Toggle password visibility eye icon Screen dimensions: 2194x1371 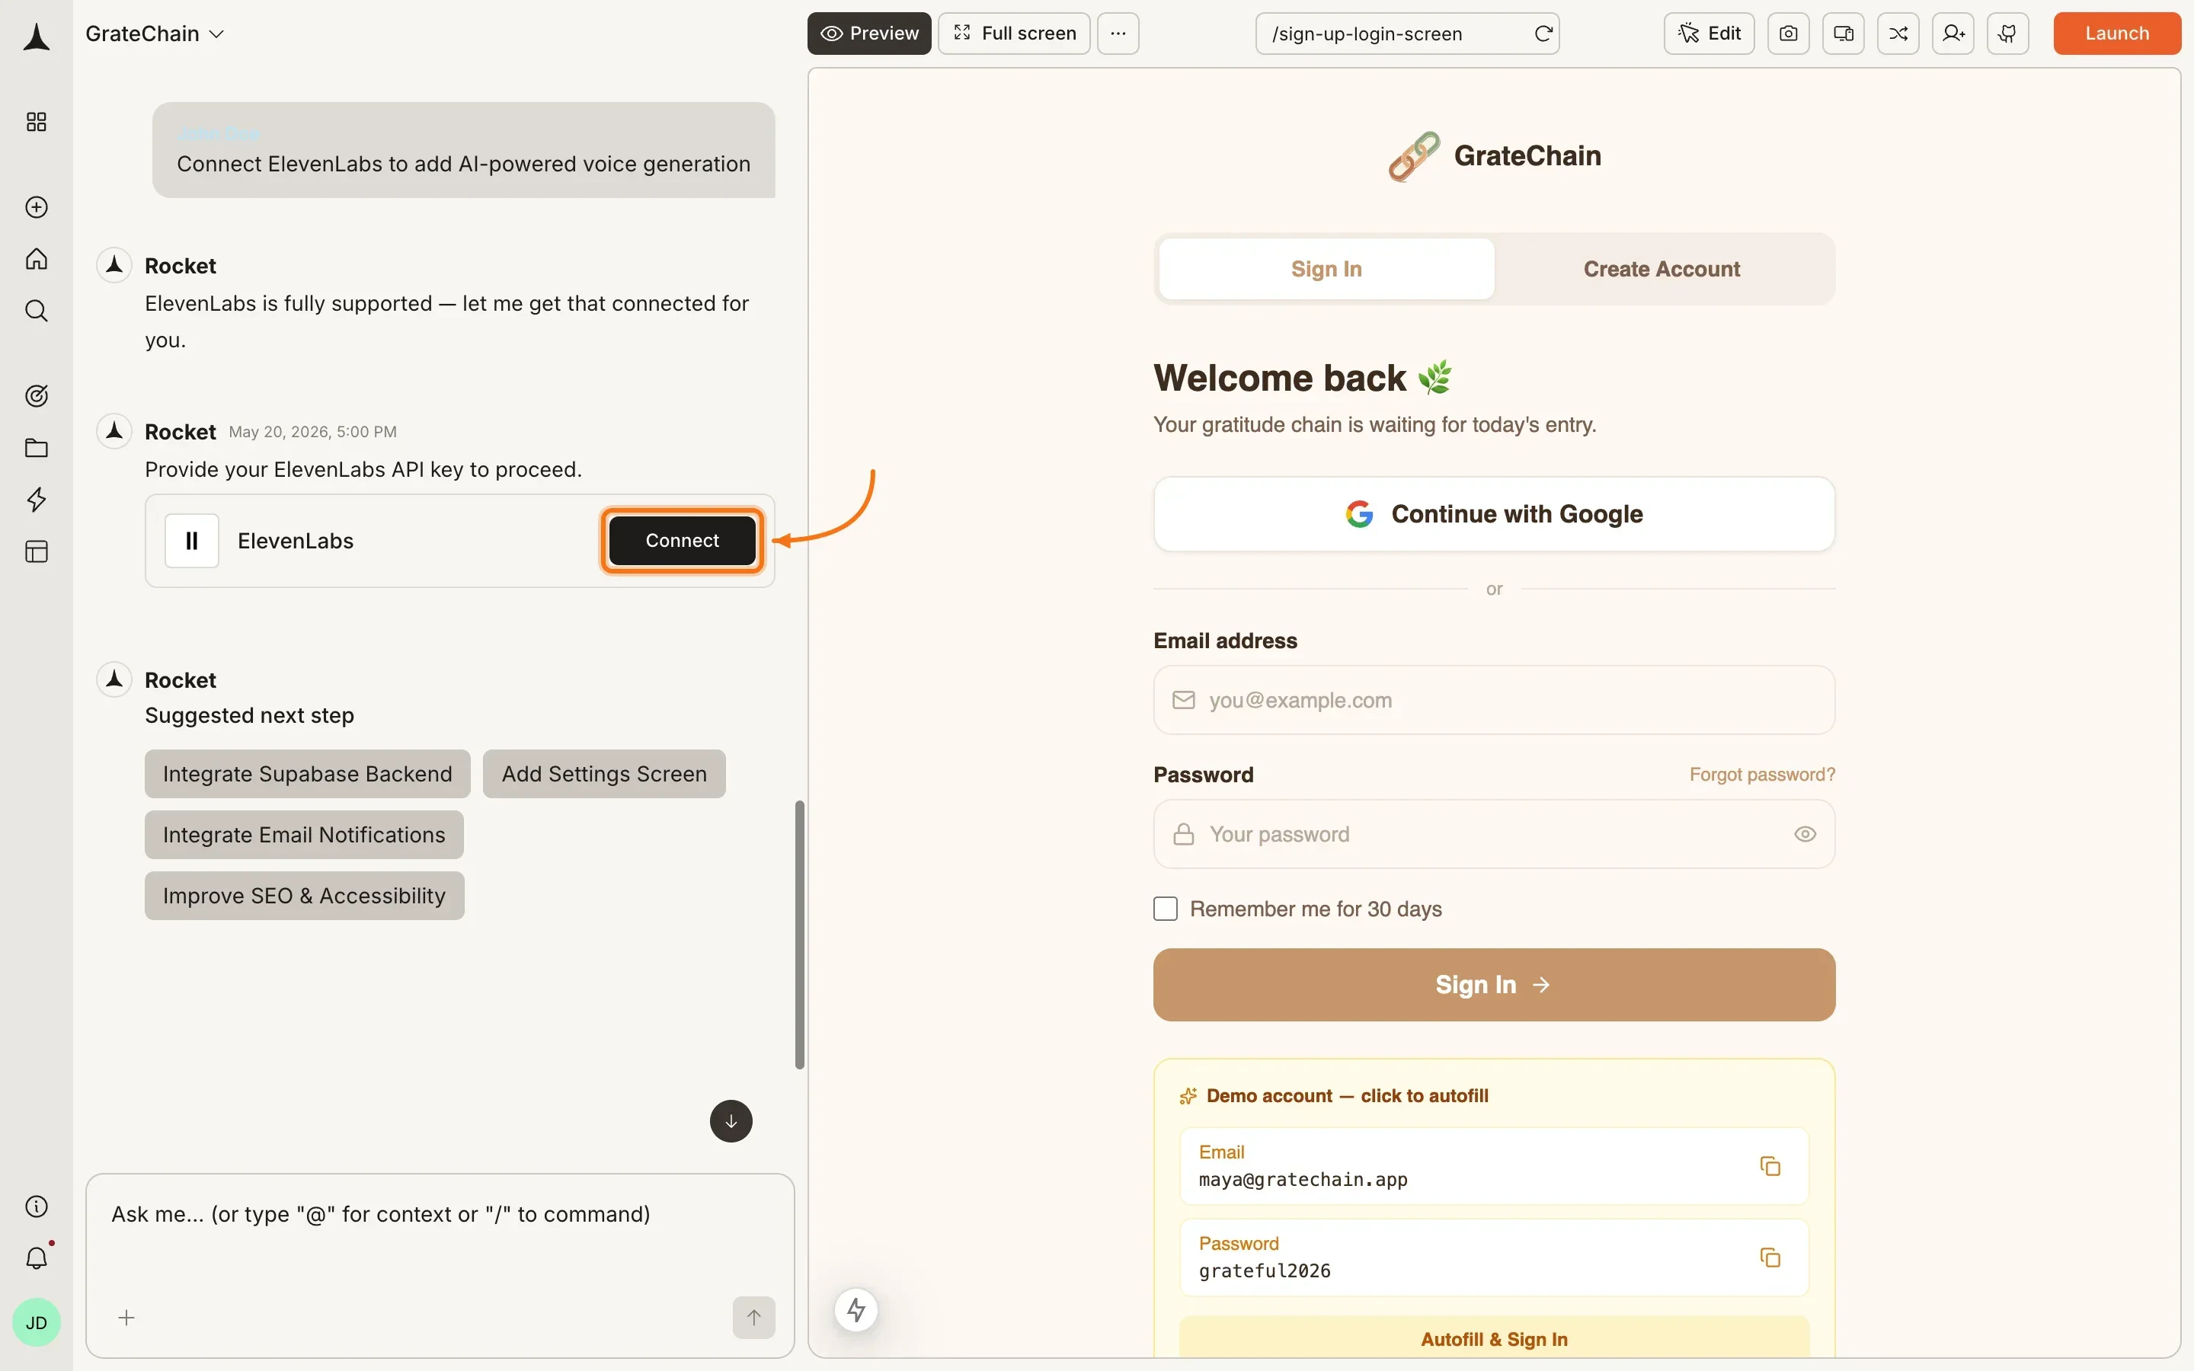tap(1804, 834)
